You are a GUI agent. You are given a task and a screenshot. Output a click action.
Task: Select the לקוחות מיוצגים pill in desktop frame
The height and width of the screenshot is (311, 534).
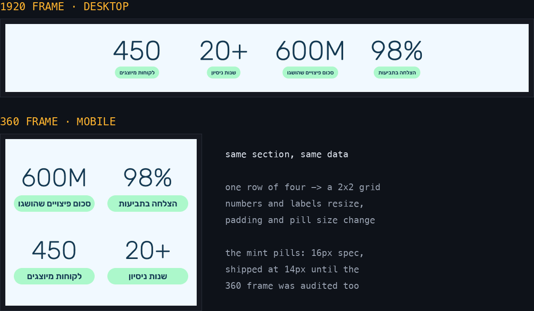coord(137,73)
